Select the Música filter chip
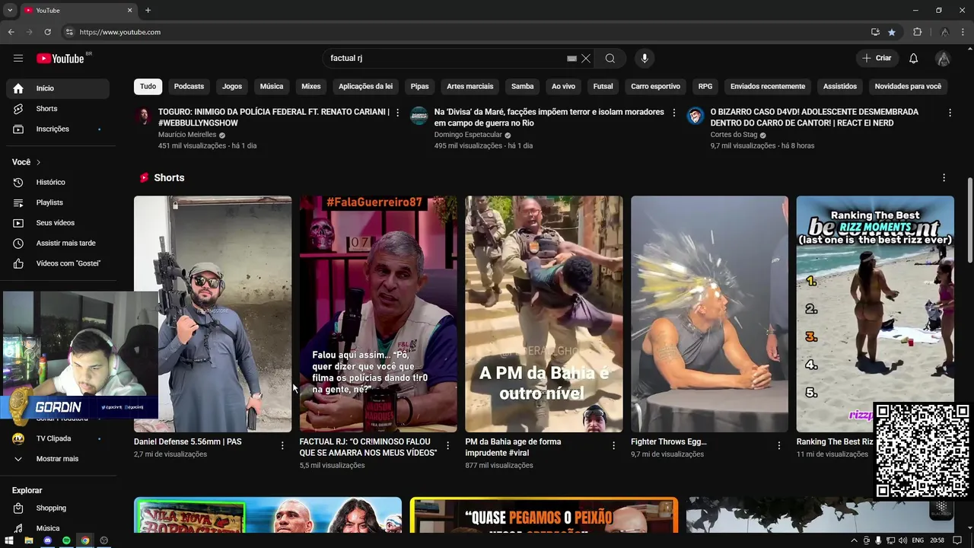This screenshot has width=974, height=548. click(272, 87)
